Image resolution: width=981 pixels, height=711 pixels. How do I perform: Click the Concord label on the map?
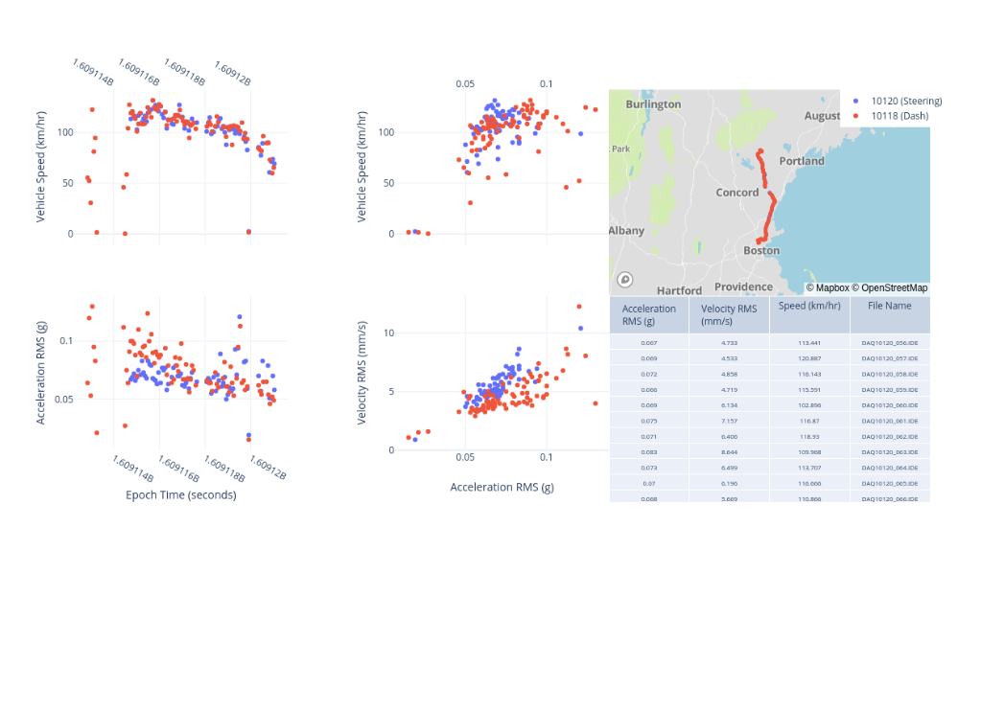point(736,193)
